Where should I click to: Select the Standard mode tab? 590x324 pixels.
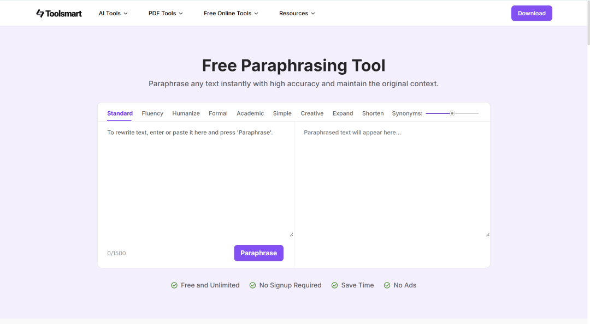[120, 113]
